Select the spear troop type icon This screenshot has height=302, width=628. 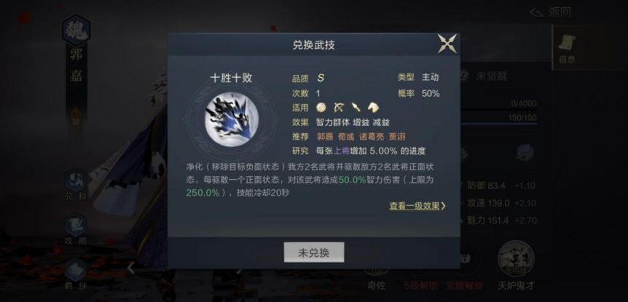coord(356,107)
